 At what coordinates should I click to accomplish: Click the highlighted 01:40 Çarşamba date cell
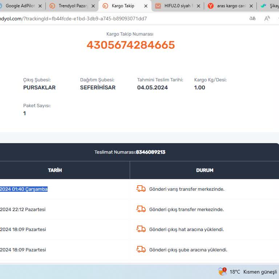[24, 189]
